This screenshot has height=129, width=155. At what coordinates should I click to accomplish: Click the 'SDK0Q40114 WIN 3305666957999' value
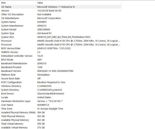pyautogui.click(x=55, y=71)
